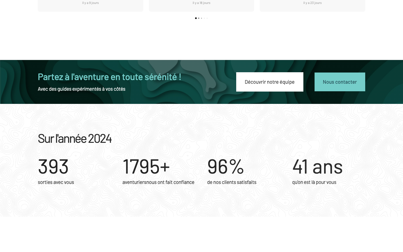Select the second carousel pagination dot
The width and height of the screenshot is (403, 252).
(x=199, y=18)
